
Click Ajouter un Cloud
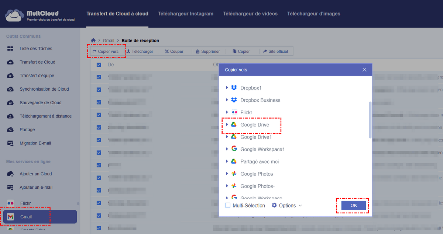pyautogui.click(x=35, y=174)
